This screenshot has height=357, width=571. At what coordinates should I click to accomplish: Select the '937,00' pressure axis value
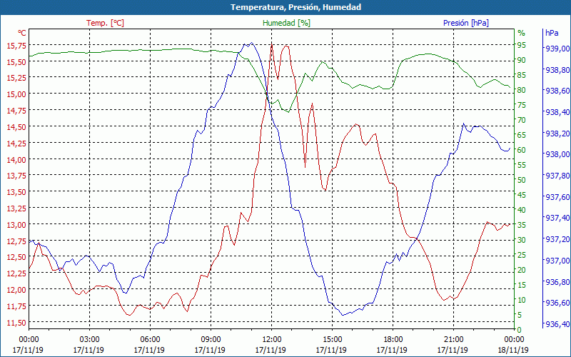pos(557,261)
